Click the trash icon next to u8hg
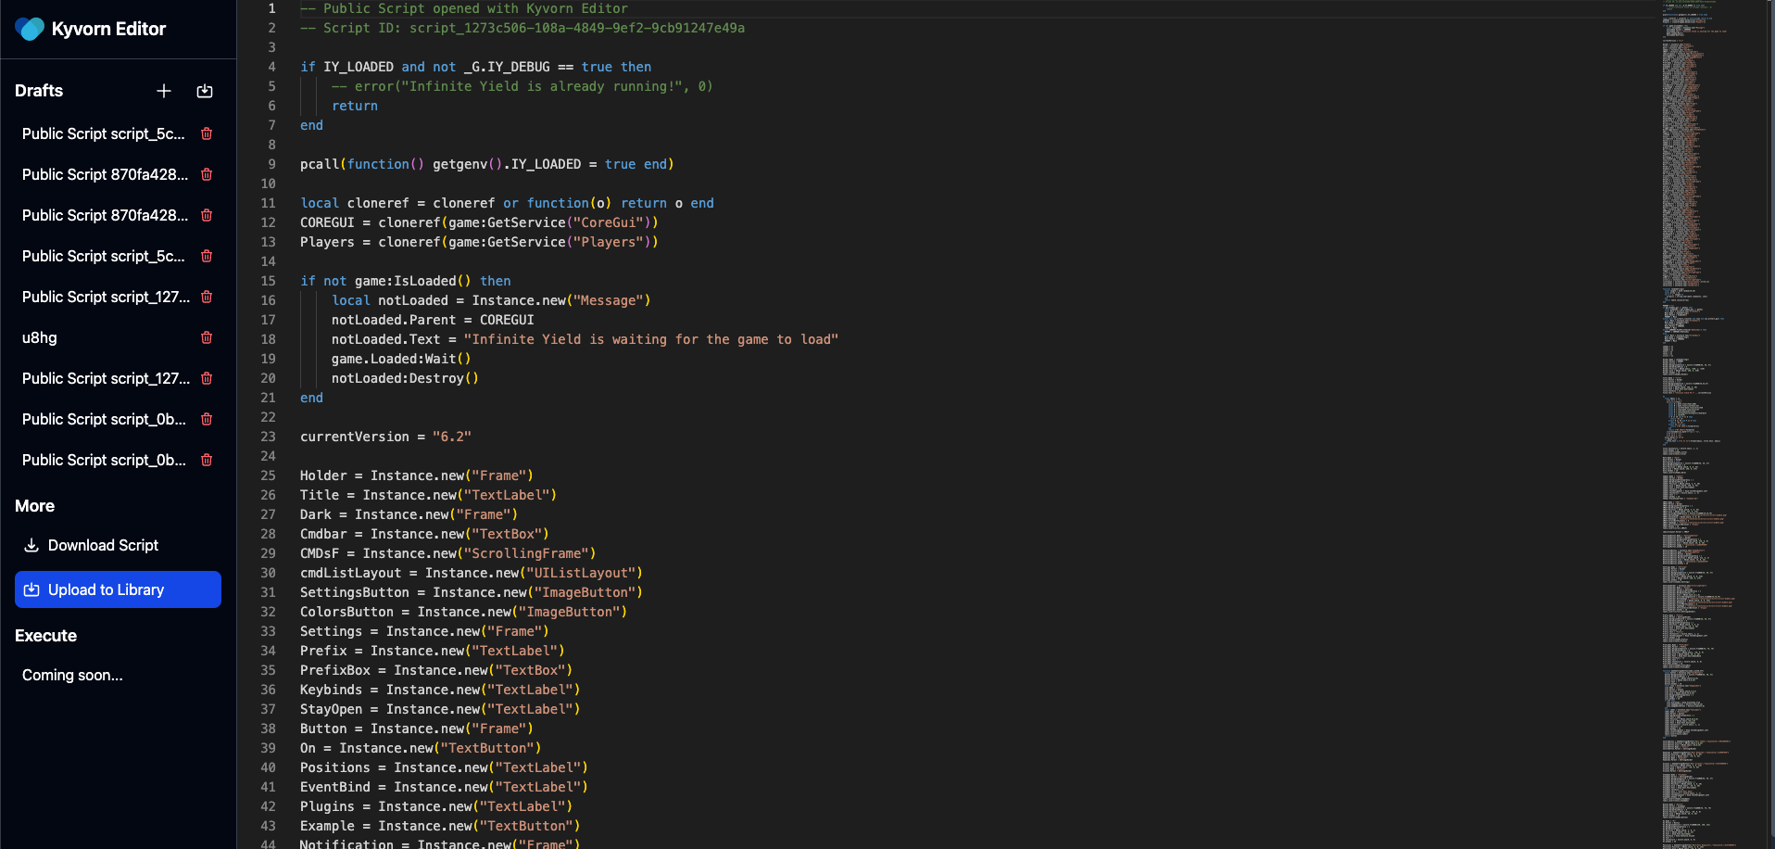The image size is (1775, 849). click(206, 337)
